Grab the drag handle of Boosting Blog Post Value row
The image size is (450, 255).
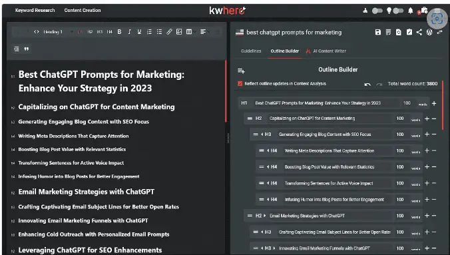coord(262,167)
